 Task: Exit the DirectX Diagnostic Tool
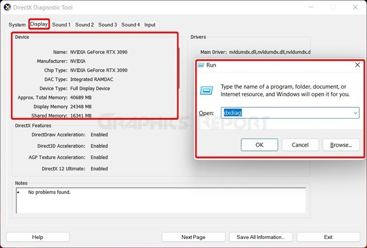328,237
